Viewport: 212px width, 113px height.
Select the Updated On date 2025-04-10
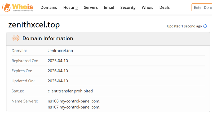click(x=58, y=81)
